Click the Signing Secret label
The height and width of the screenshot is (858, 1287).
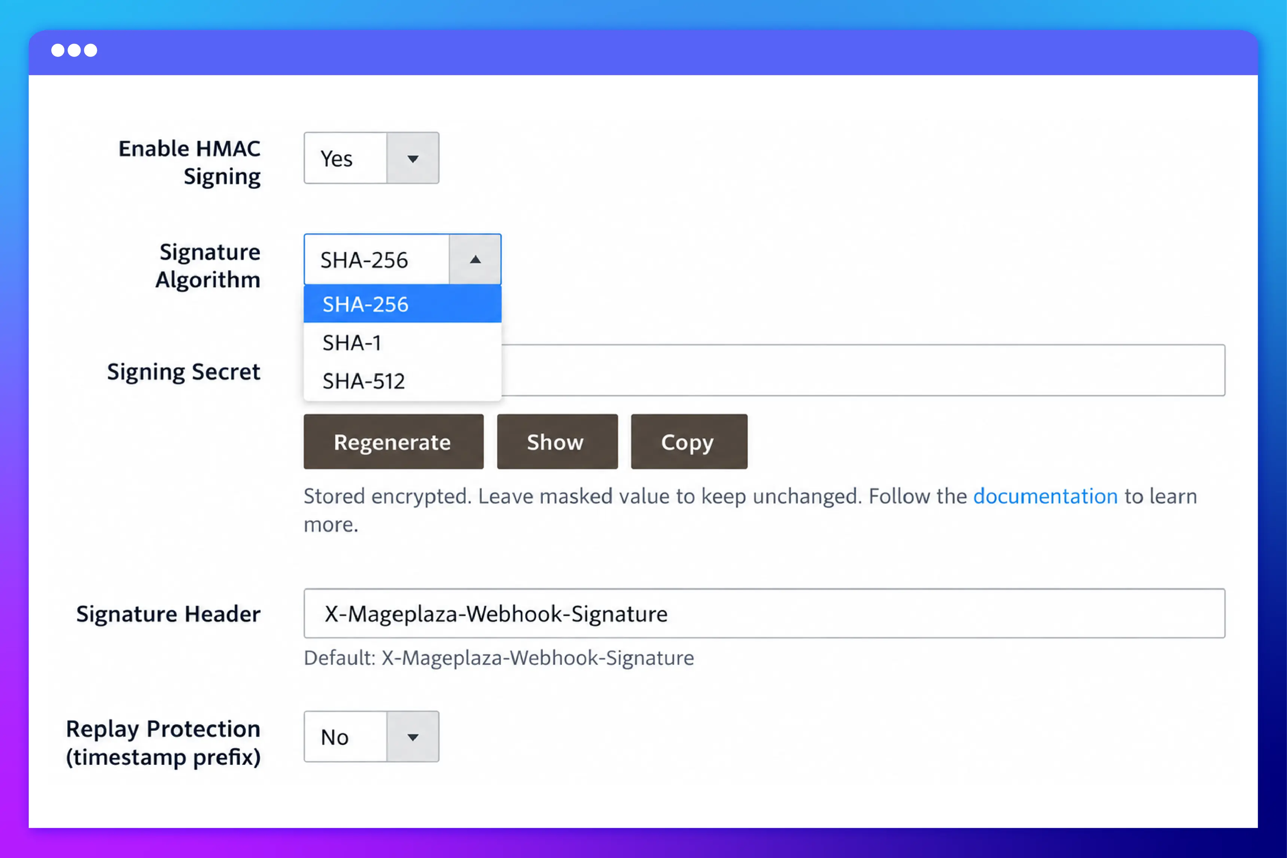click(183, 372)
